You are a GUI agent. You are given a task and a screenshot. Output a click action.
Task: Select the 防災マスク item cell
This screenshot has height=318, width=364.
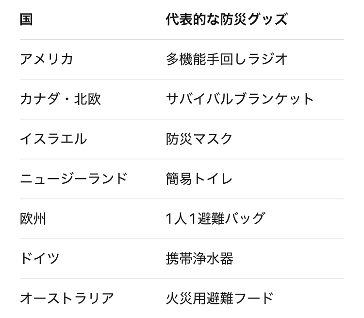[x=199, y=139]
